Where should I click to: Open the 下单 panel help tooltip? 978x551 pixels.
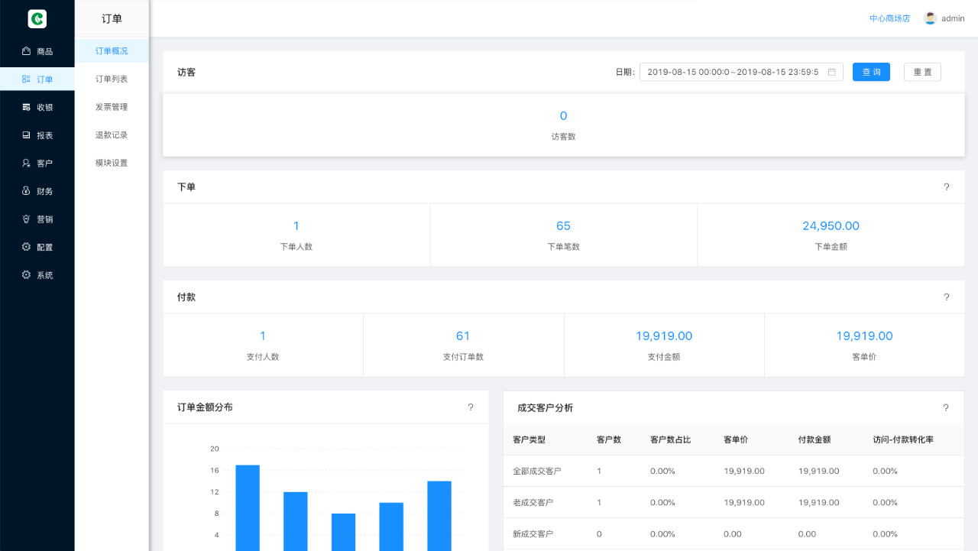tap(946, 187)
